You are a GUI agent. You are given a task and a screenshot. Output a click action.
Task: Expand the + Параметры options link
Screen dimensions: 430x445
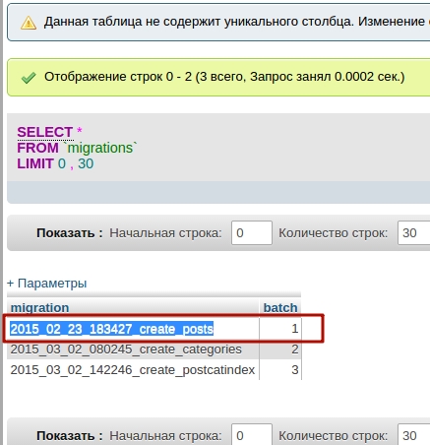47,283
